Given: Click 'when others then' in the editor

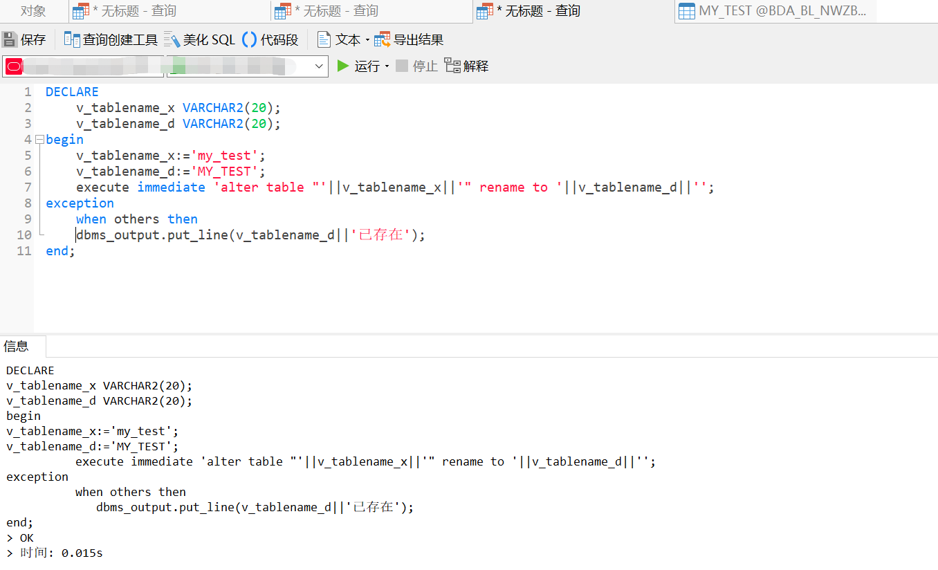Looking at the screenshot, I should coord(137,219).
